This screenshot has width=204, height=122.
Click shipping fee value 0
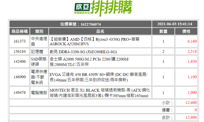pyautogui.click(x=196, y=110)
